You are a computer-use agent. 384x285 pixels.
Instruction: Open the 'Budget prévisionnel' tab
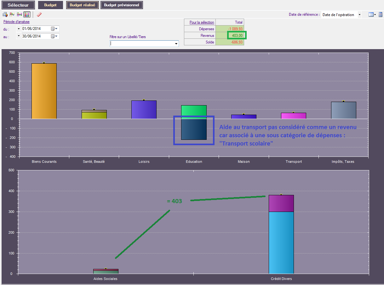pos(122,5)
